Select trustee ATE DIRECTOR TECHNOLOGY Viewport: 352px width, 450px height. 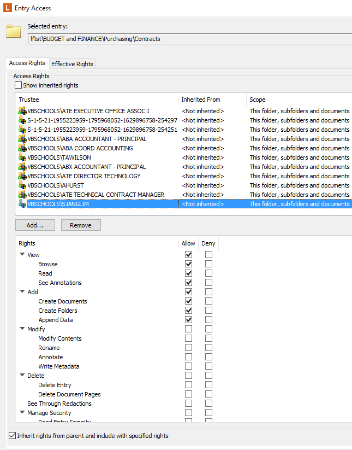(84, 176)
